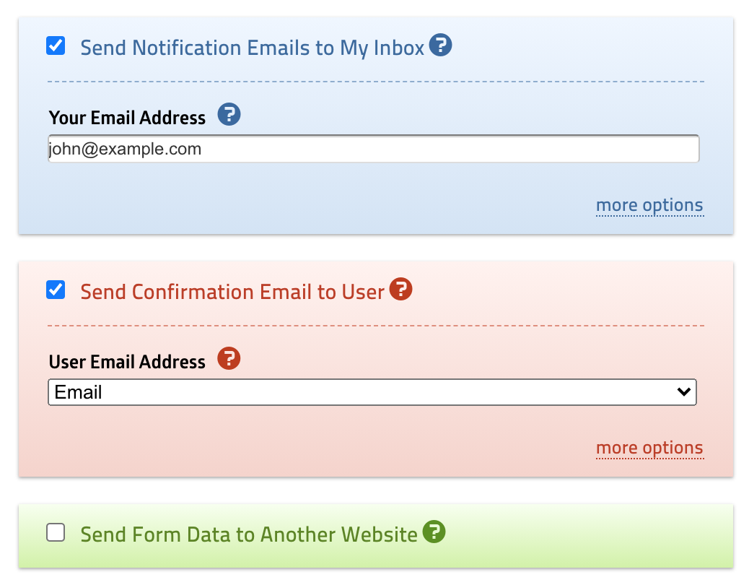Click the Send Form Data to Another Website title
749x585 pixels.
point(249,534)
